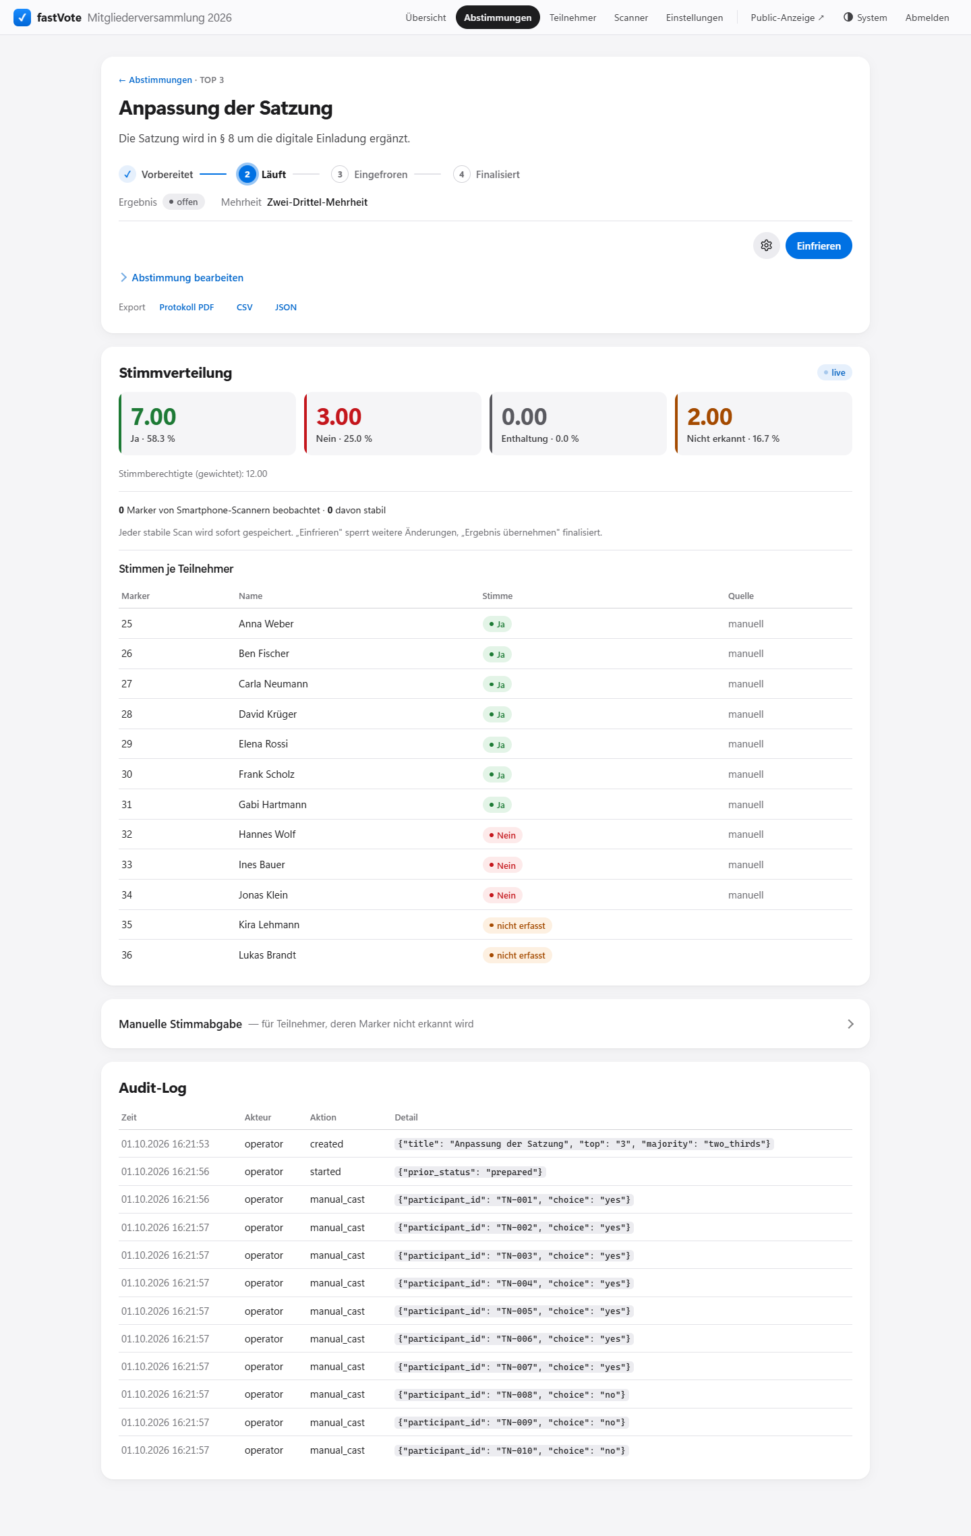Toggle System theme half-moon icon

coord(848,17)
